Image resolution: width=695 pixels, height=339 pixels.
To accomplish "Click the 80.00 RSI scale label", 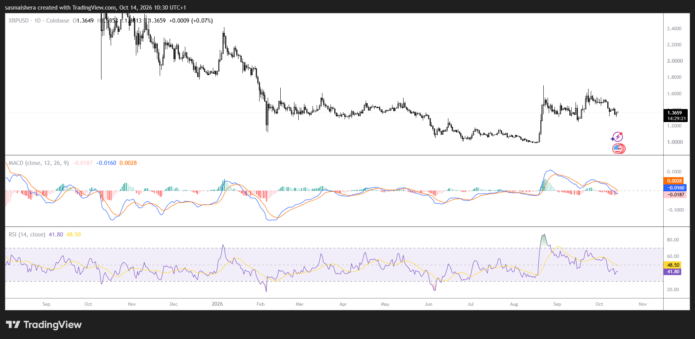I will click(673, 240).
